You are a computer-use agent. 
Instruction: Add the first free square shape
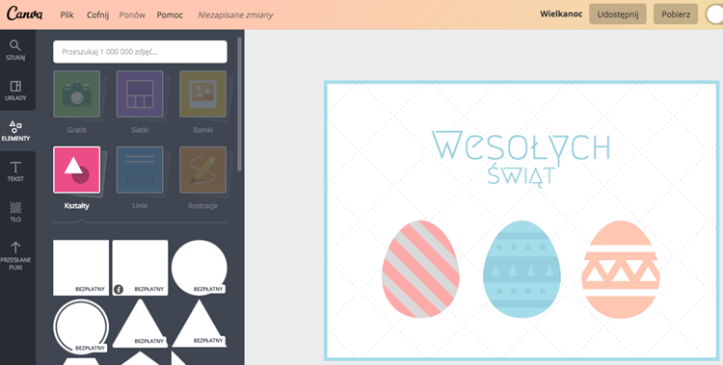pyautogui.click(x=81, y=268)
